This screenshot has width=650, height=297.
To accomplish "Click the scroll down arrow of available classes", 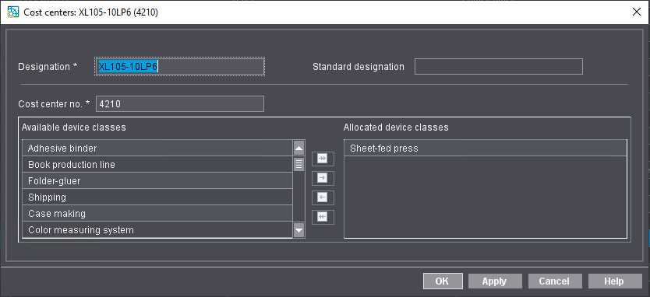I will pos(299,230).
